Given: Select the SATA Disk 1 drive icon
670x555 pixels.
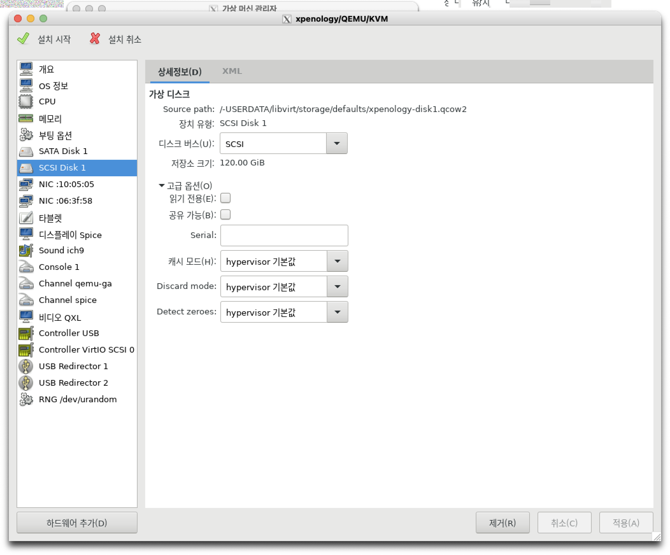Looking at the screenshot, I should click(26, 151).
